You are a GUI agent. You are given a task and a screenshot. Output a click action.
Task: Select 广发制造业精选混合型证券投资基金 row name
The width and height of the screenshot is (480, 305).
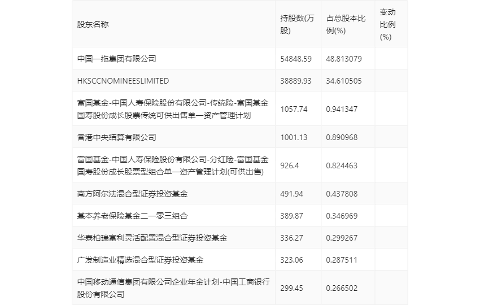point(141,260)
